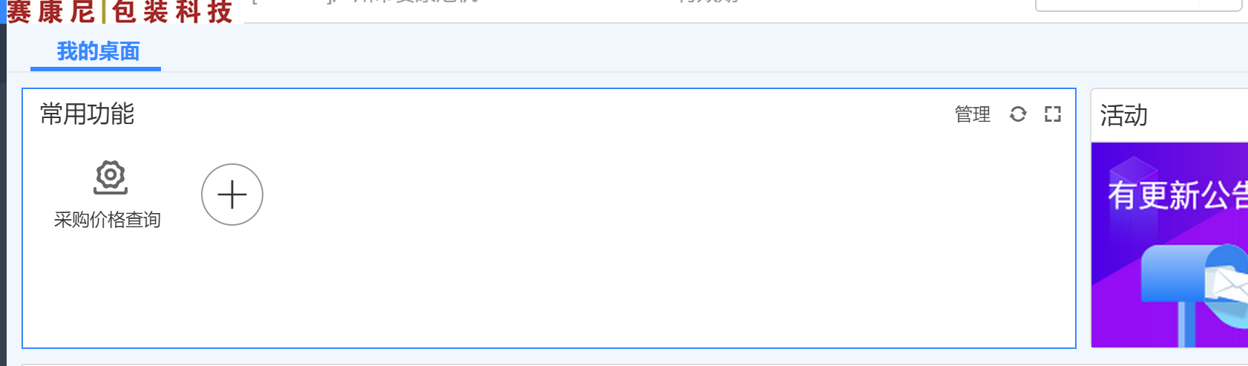Click the 活动 panel header
1248x366 pixels.
[1169, 115]
